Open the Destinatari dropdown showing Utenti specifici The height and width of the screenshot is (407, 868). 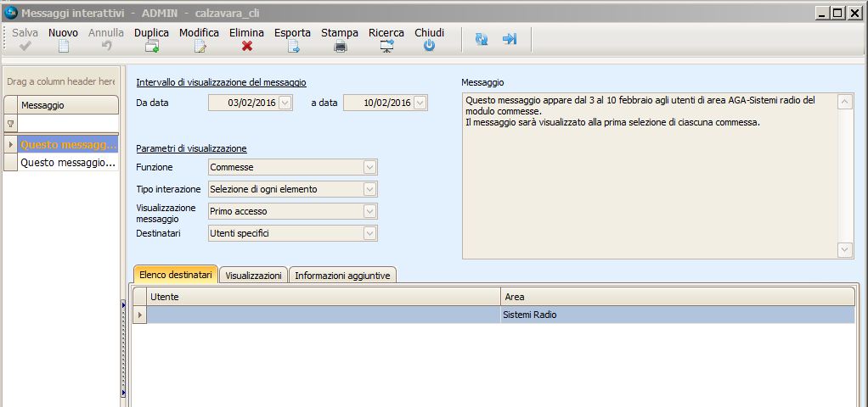[369, 233]
